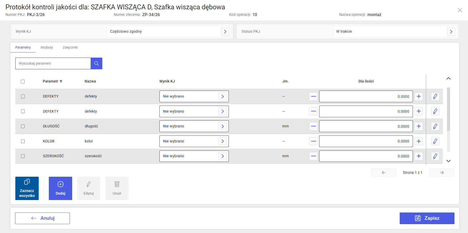Click the Nazwa column header

(x=90, y=81)
